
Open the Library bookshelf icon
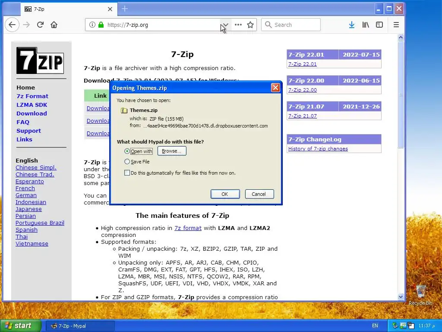click(x=366, y=25)
